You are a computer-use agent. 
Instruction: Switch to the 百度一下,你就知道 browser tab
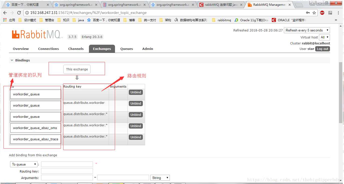[27, 5]
